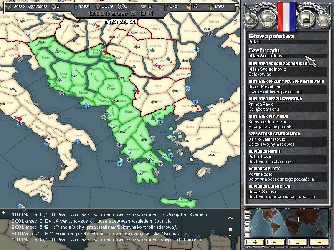Collapse the message log with corner arrow
334x250 pixels.
coord(3,212)
